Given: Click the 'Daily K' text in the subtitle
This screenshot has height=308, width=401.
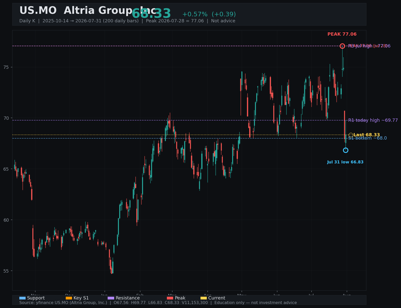Looking at the screenshot, I should [27, 21].
